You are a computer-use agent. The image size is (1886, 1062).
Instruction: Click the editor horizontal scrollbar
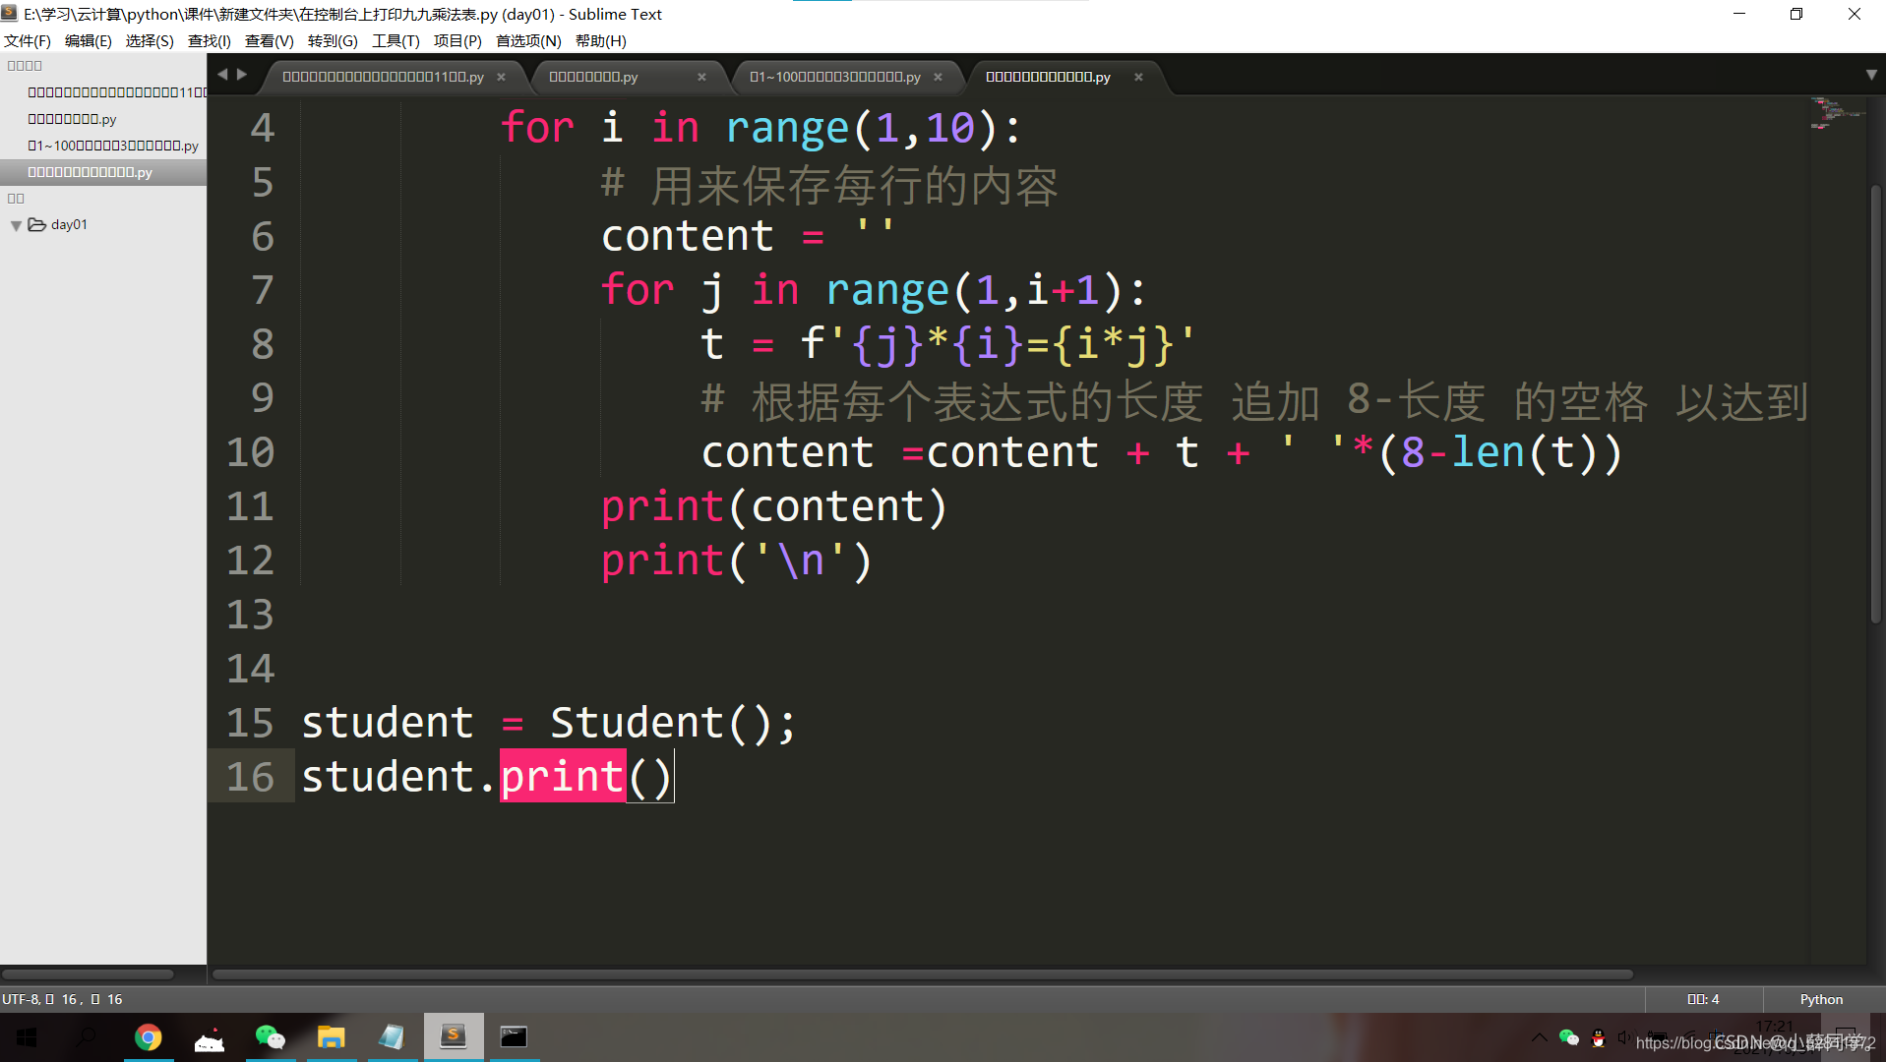[x=923, y=974]
